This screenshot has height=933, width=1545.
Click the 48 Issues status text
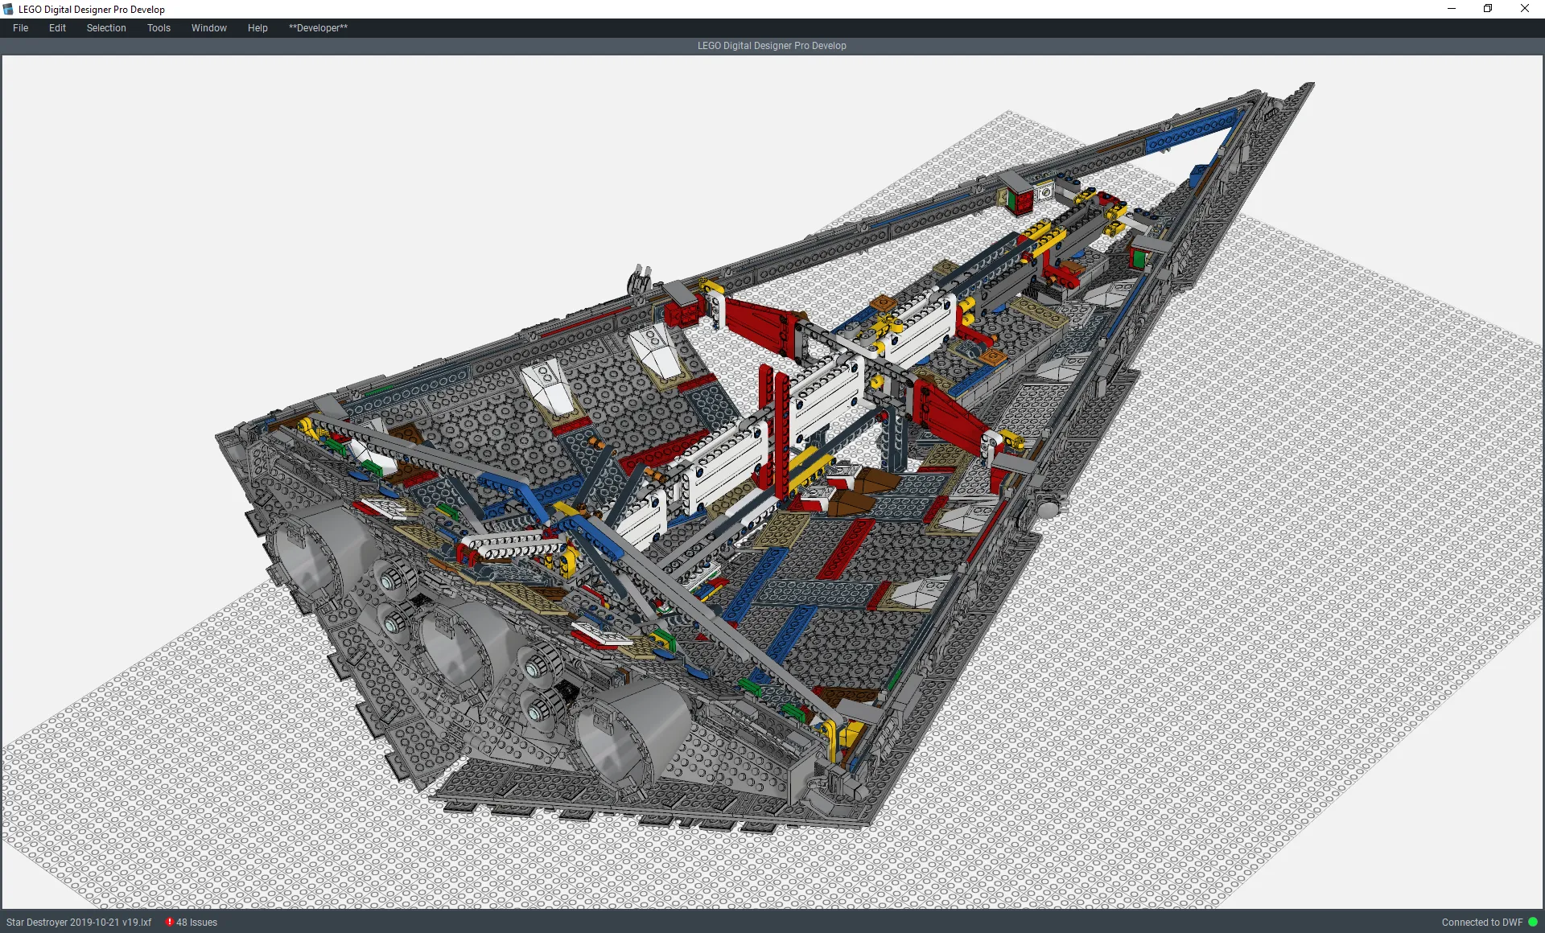coord(197,923)
